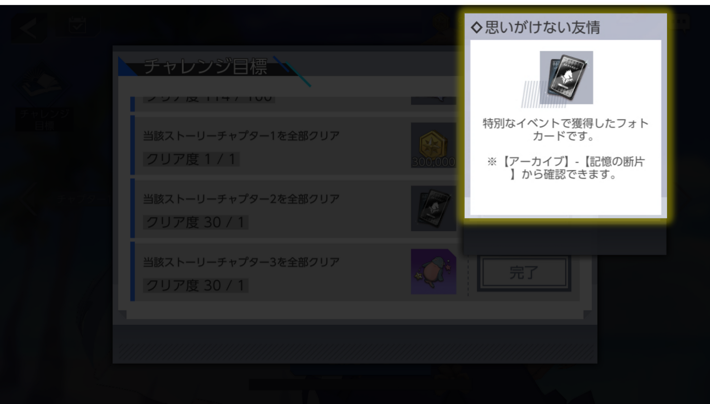Tap the tooltip description about アーカイブ
Viewport: 710px width, 404px height.
tap(566, 168)
